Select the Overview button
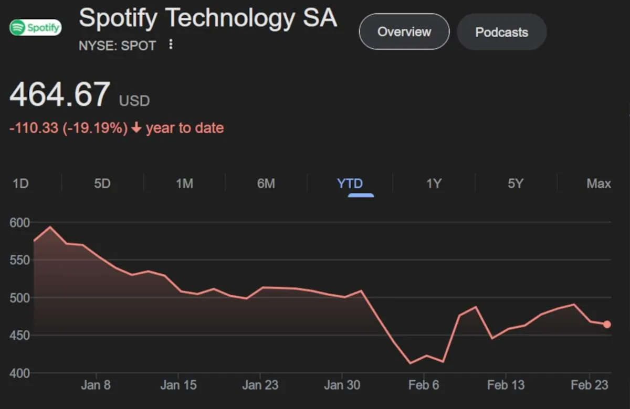Image resolution: width=630 pixels, height=409 pixels. click(x=404, y=31)
